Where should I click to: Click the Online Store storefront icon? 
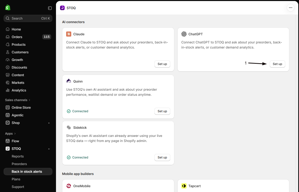tap(8, 107)
